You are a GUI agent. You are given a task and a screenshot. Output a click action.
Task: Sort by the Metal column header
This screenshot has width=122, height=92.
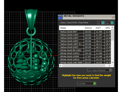click(71, 28)
